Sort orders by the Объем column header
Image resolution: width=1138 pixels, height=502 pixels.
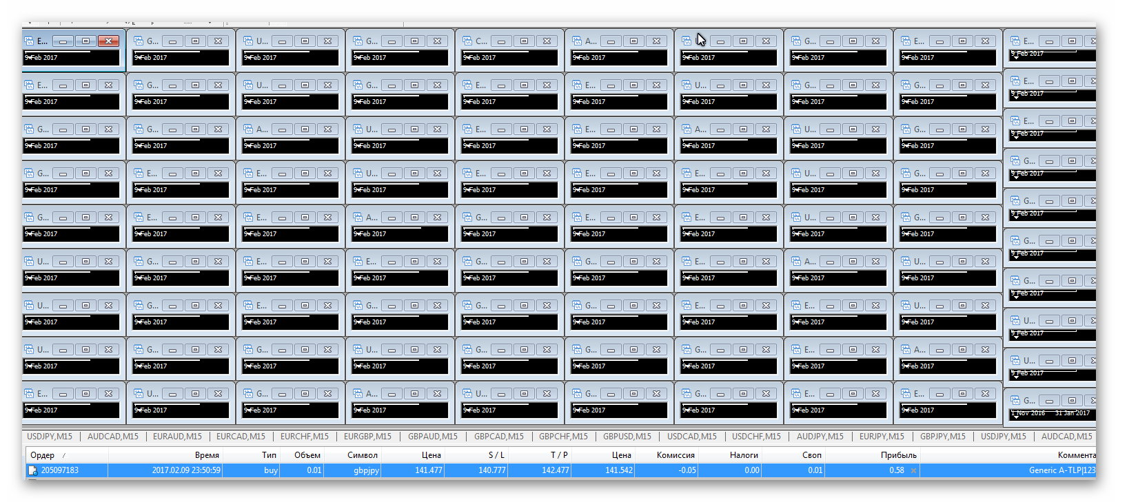(x=302, y=455)
